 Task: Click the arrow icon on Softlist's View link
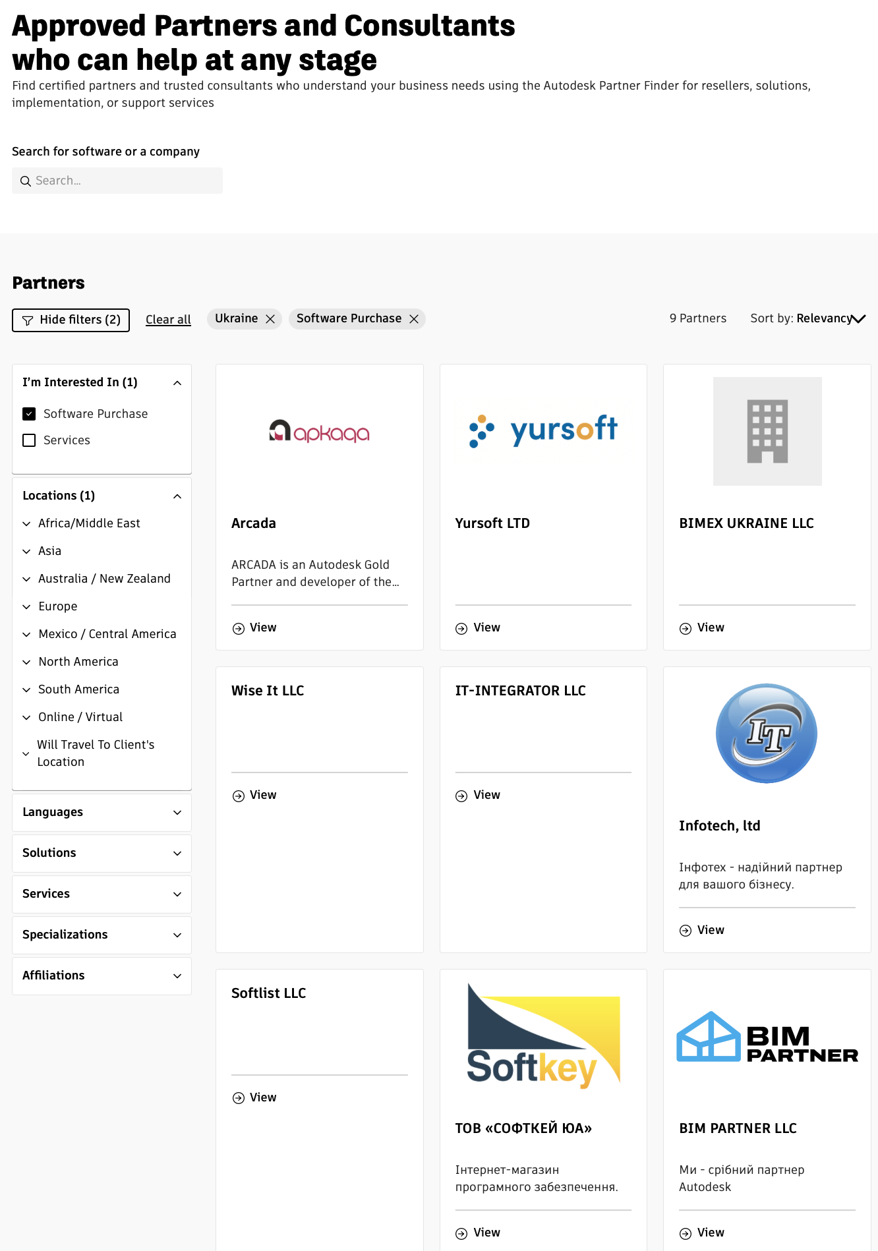click(x=239, y=1098)
